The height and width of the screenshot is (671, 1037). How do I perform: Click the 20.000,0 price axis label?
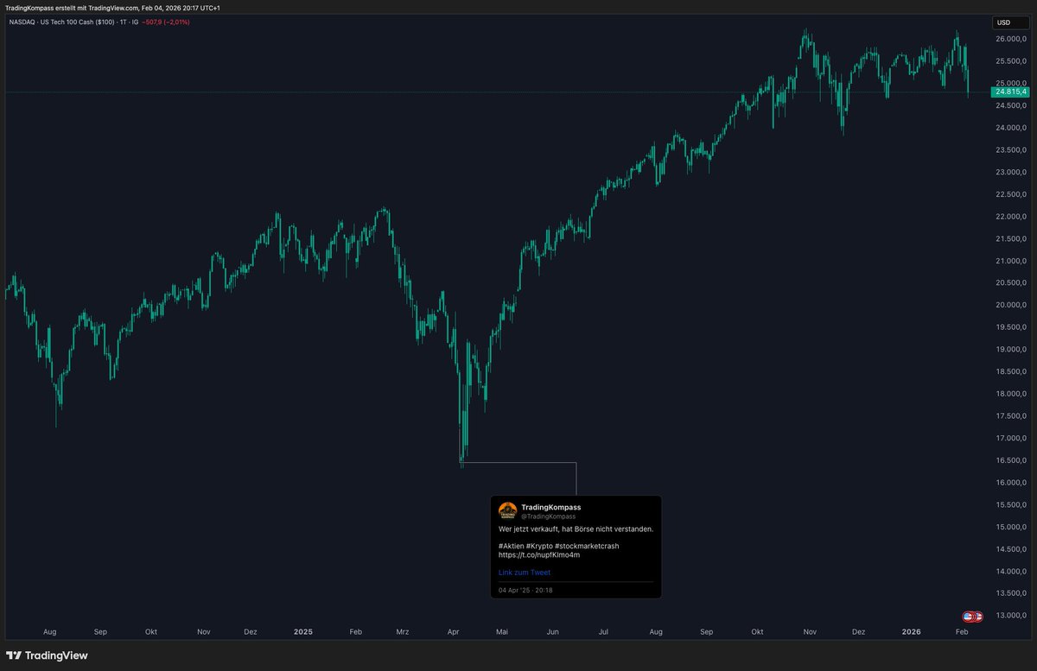tap(1011, 306)
